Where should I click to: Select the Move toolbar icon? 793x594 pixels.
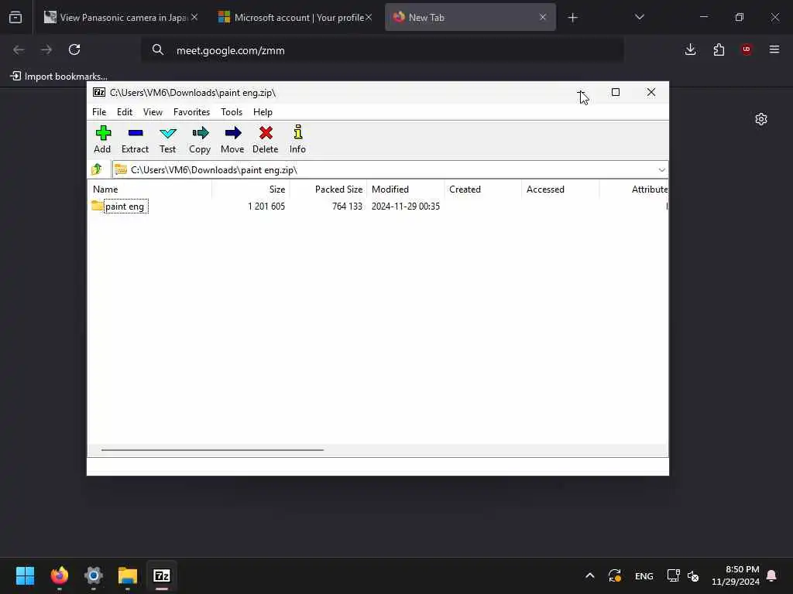coord(232,139)
